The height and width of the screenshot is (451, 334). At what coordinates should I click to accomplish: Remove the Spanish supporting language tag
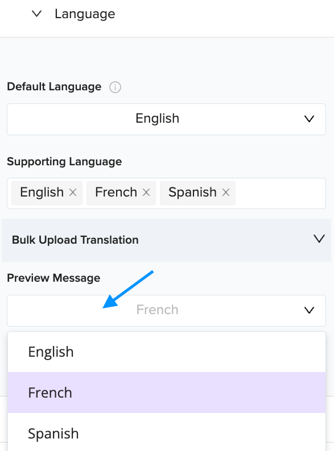pos(226,192)
